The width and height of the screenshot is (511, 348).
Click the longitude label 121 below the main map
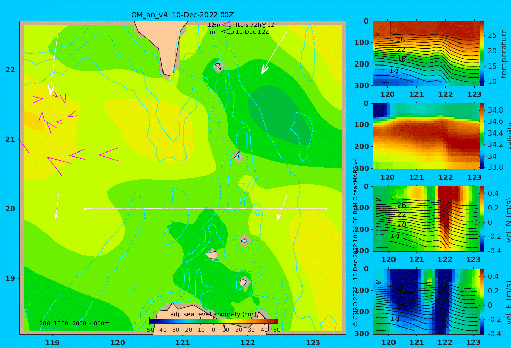tap(182, 343)
